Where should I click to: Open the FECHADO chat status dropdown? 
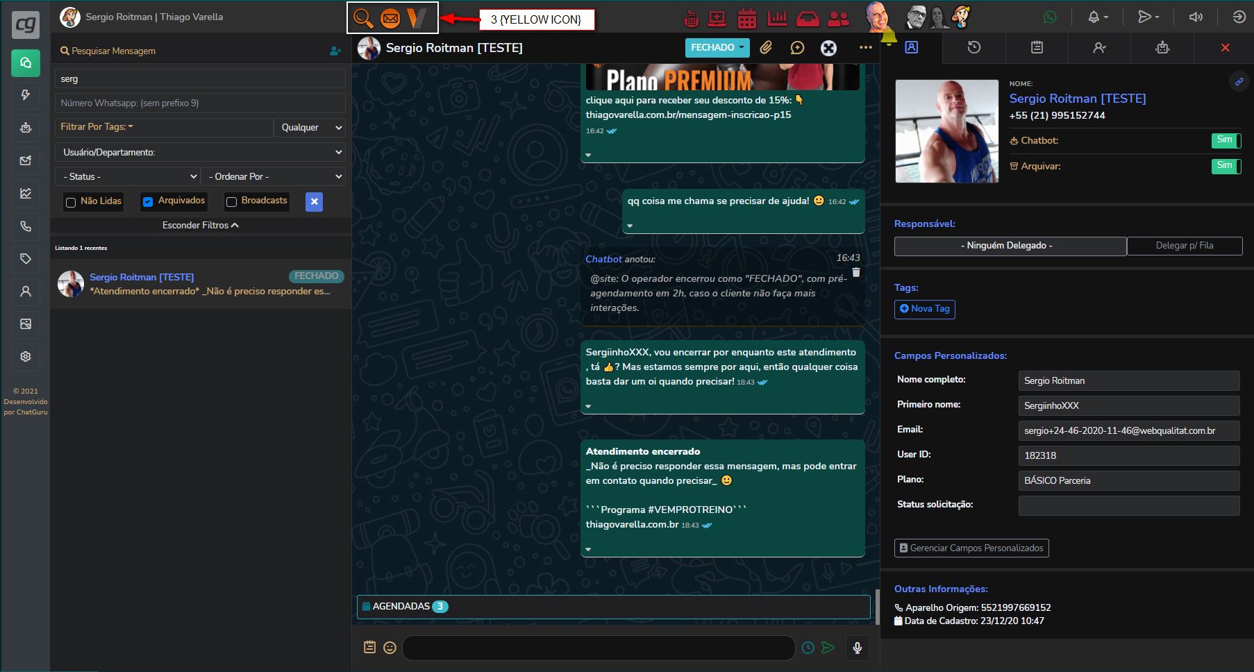click(x=717, y=47)
